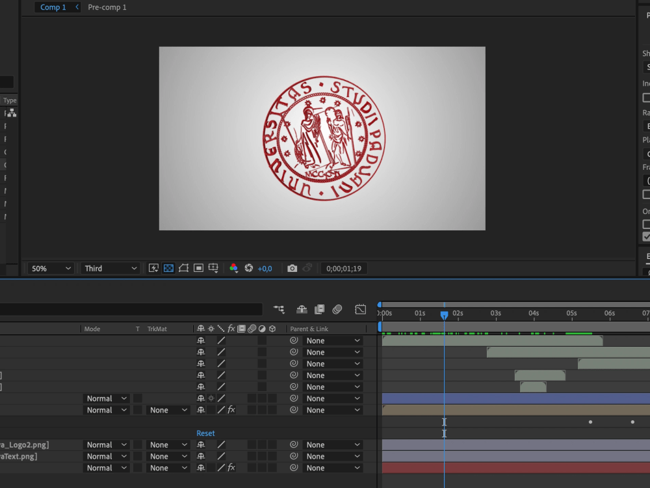The width and height of the screenshot is (650, 488).
Task: Take a snapshot with the camera icon
Action: click(x=292, y=269)
